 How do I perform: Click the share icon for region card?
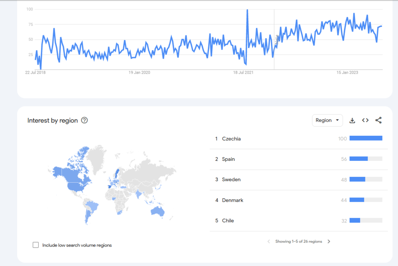378,120
